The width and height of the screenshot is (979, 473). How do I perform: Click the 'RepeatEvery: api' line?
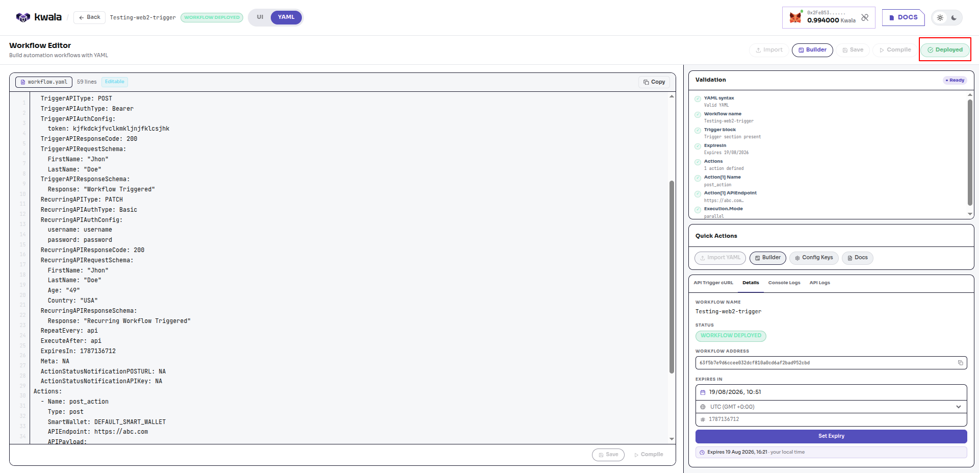(x=69, y=331)
